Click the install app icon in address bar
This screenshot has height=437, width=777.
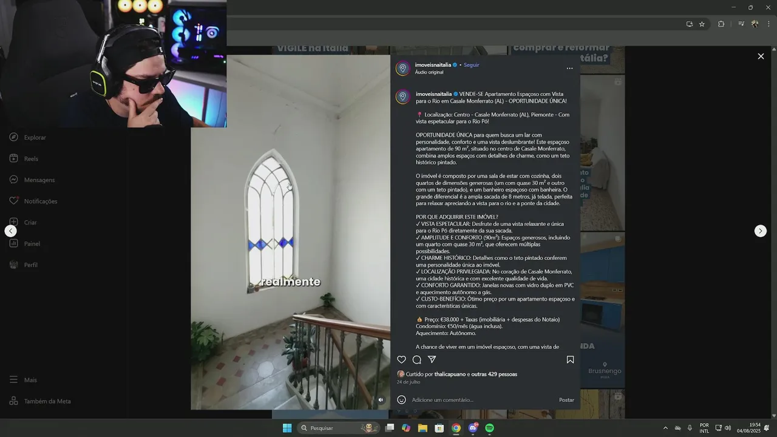pyautogui.click(x=689, y=24)
